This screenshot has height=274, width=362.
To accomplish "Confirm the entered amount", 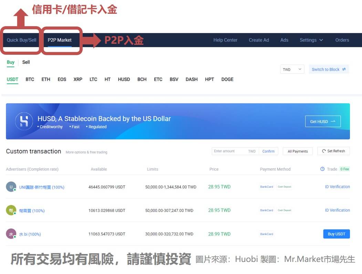I will 269,151.
